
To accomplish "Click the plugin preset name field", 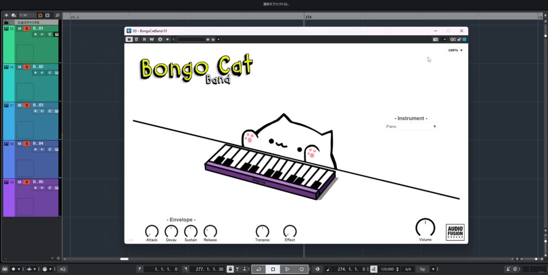I will [x=191, y=39].
